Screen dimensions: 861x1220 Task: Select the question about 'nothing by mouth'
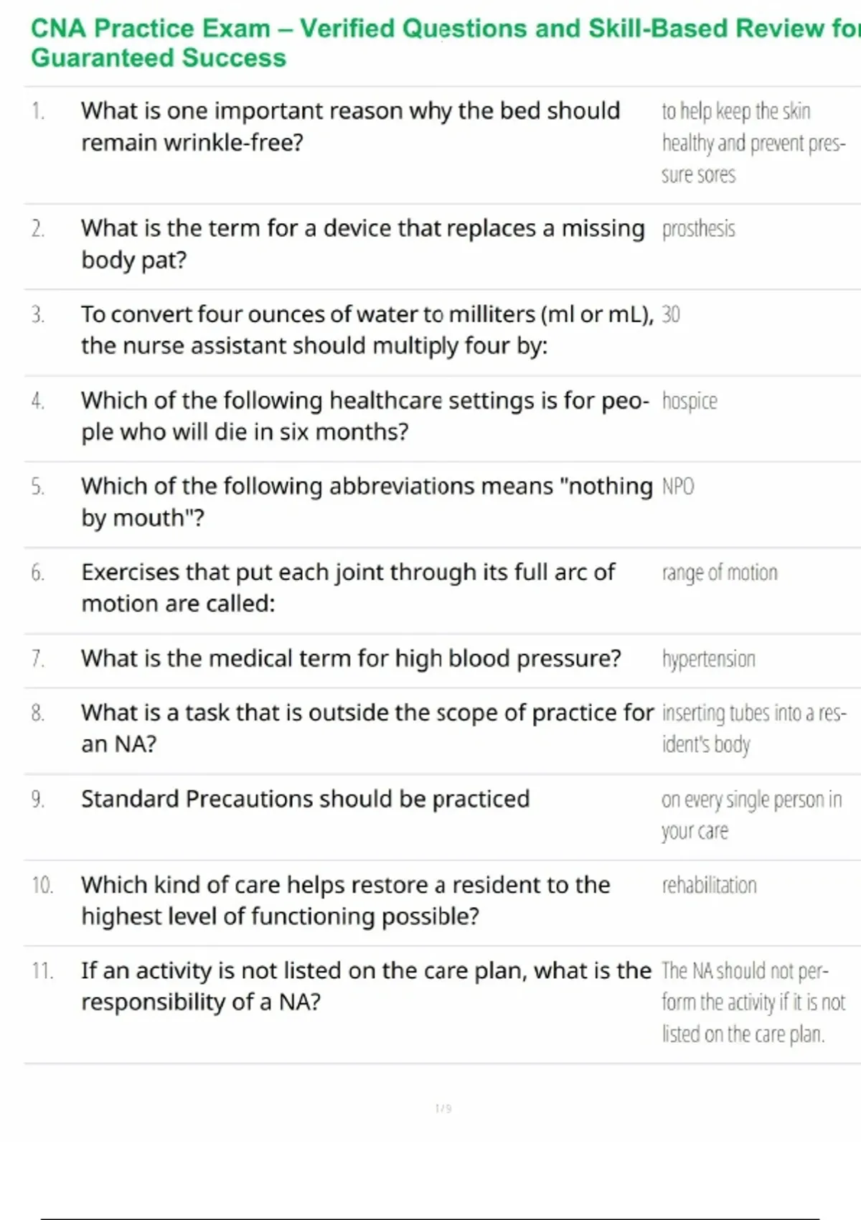point(367,502)
